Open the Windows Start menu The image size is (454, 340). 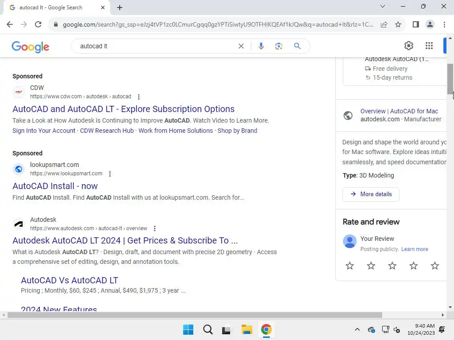click(x=188, y=329)
